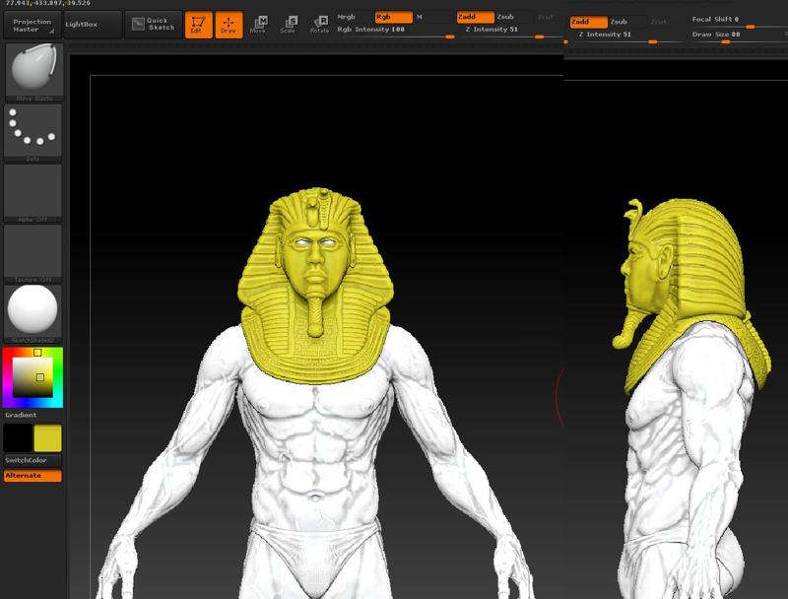The width and height of the screenshot is (788, 599).
Task: Activate the Rotate transform tool
Action: 318,22
